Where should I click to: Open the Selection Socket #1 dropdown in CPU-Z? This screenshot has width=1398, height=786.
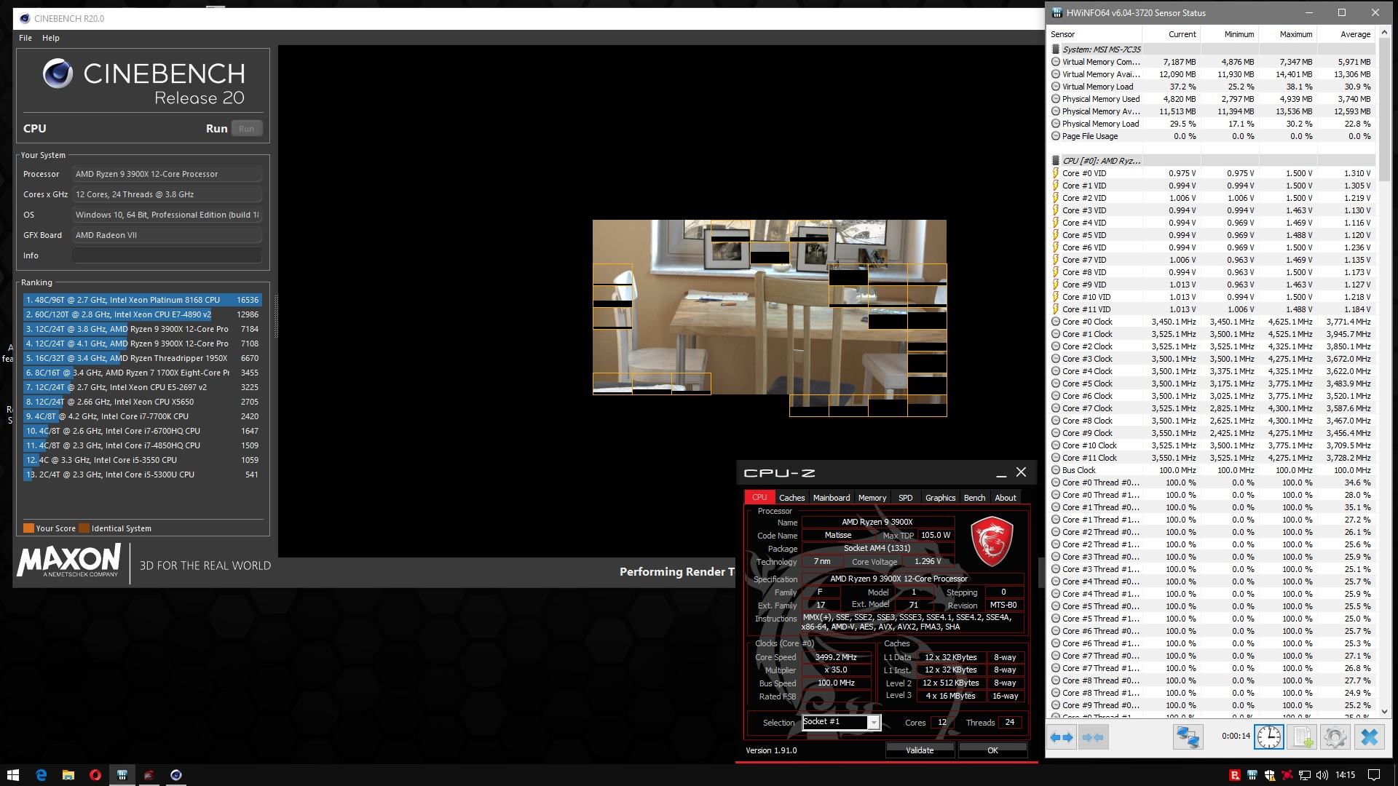click(873, 722)
